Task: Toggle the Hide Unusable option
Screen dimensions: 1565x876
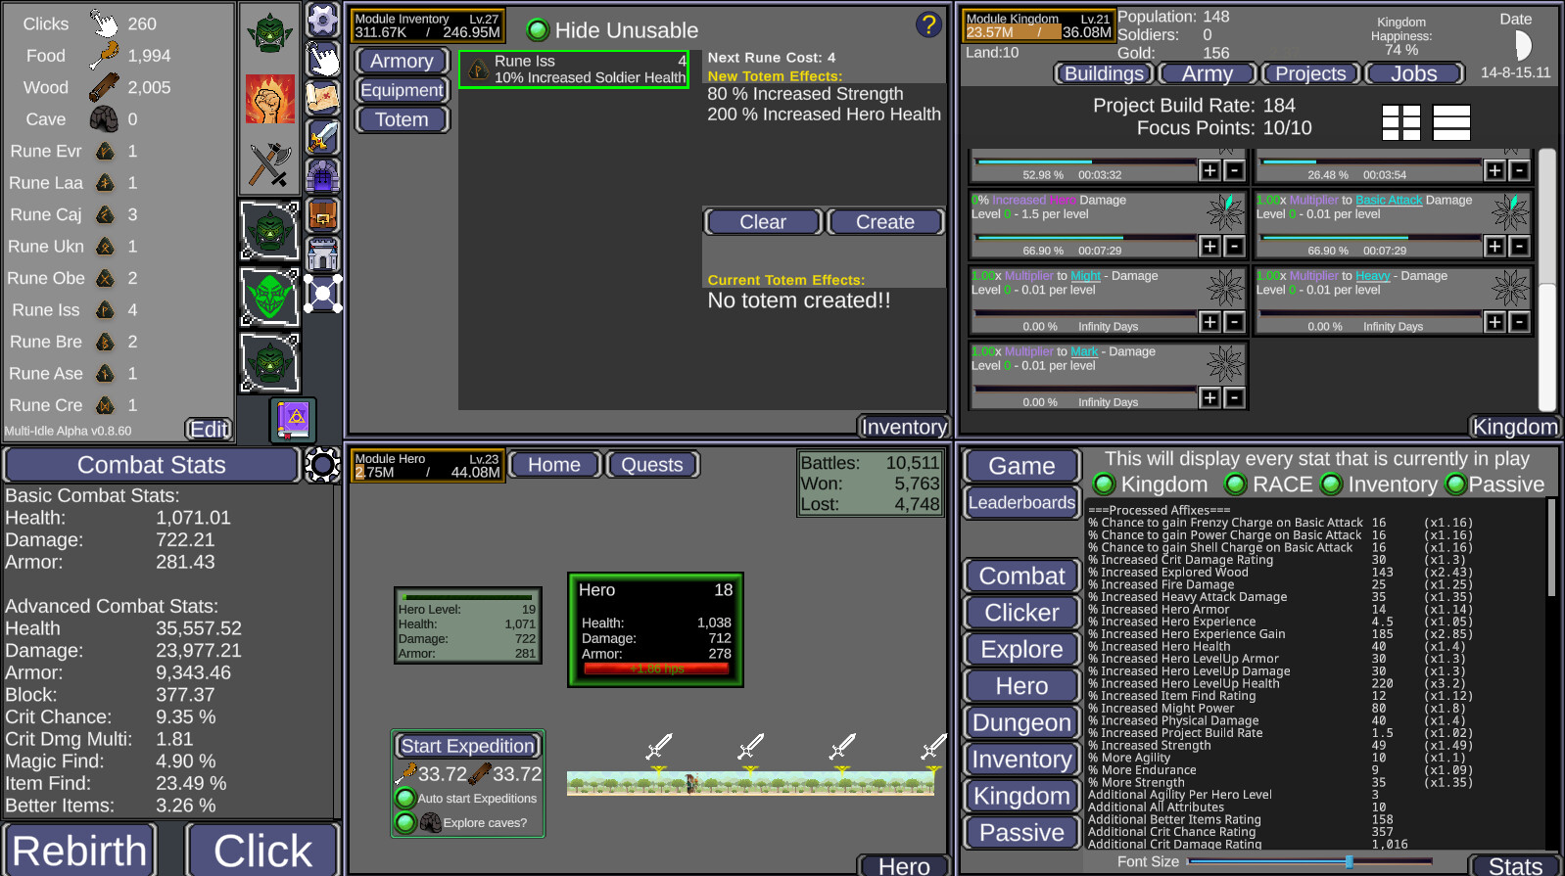Action: click(x=538, y=30)
